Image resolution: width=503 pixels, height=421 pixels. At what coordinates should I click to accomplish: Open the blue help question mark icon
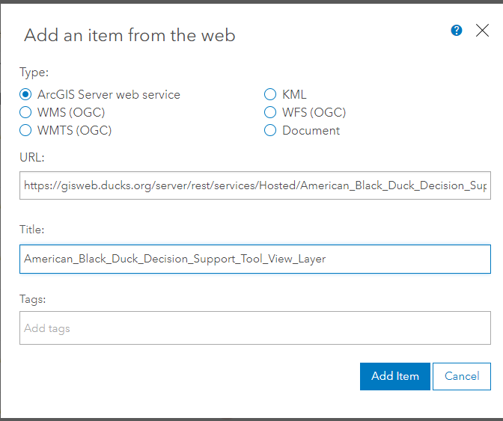pos(457,31)
